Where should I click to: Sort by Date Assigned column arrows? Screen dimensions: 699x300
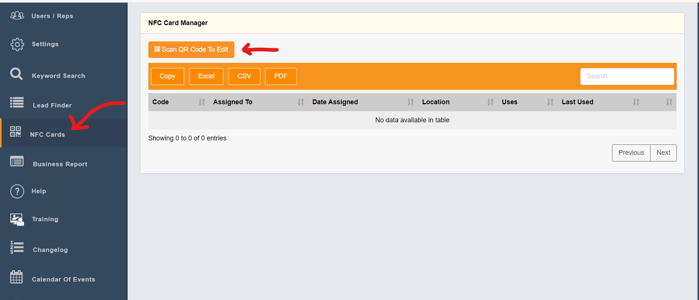411,102
